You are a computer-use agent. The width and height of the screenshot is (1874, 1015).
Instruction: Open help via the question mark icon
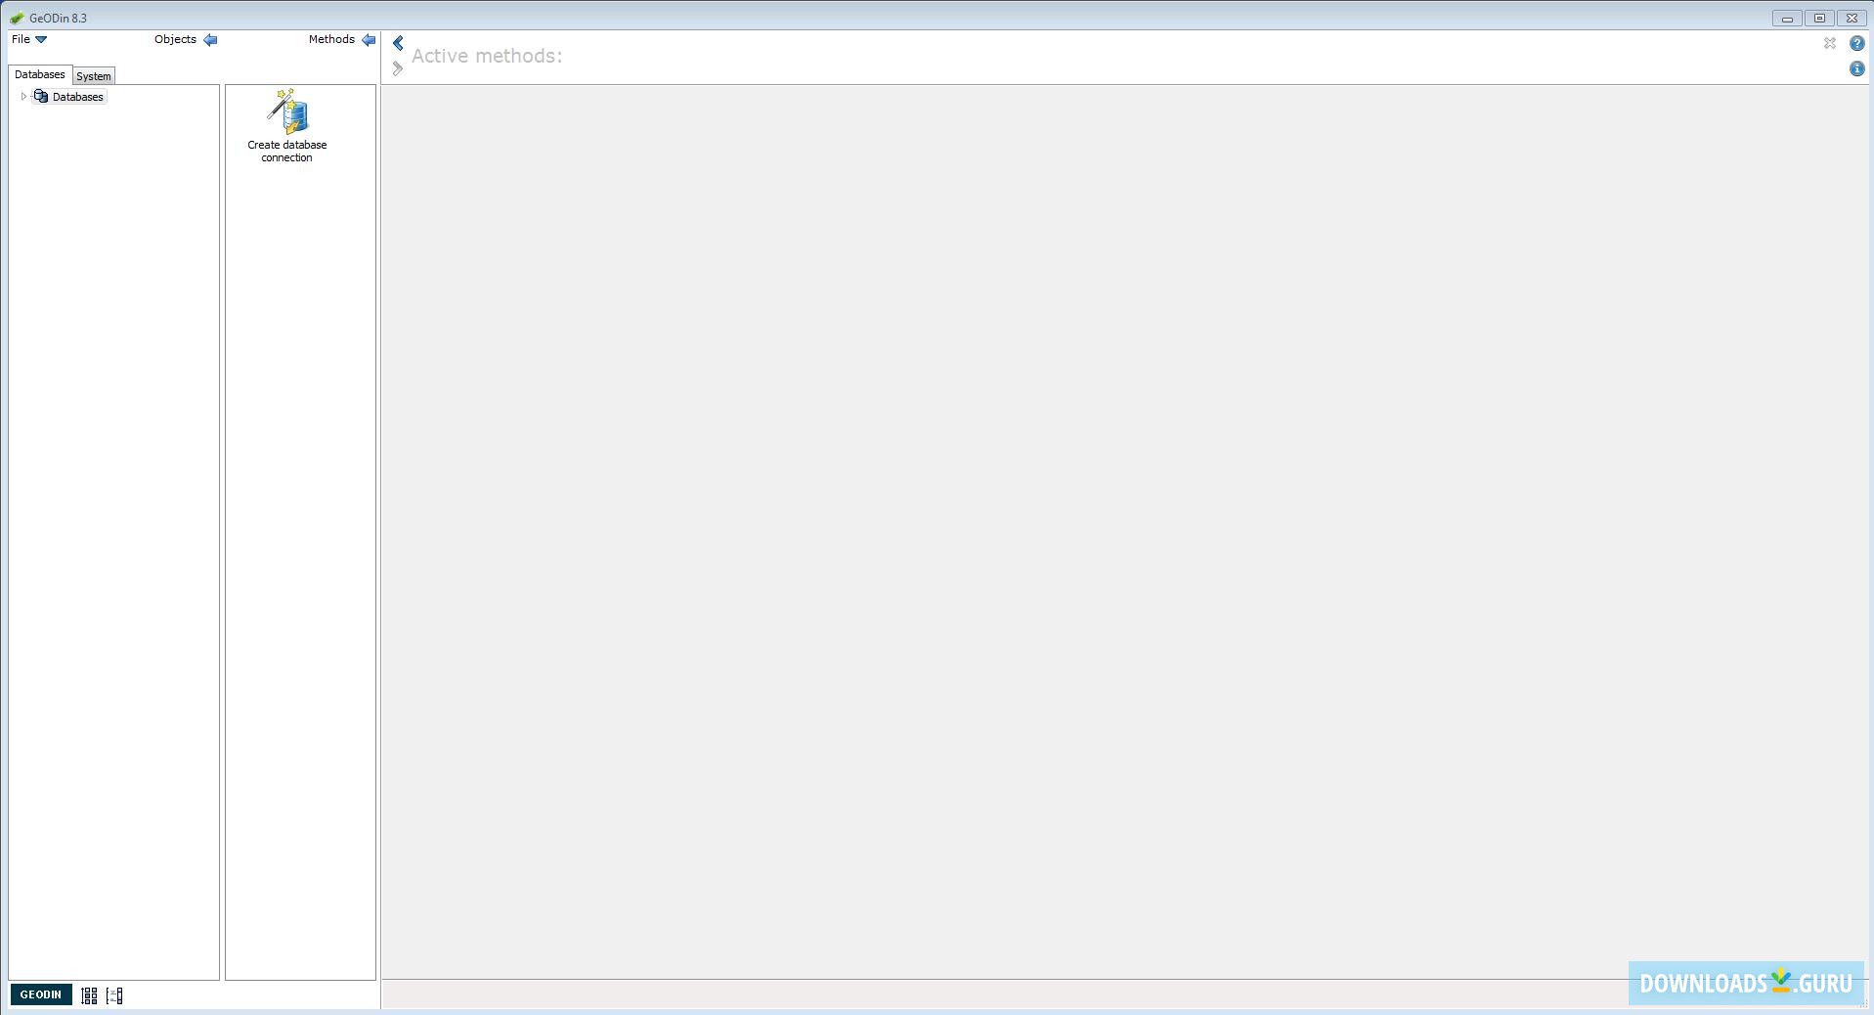pyautogui.click(x=1856, y=43)
